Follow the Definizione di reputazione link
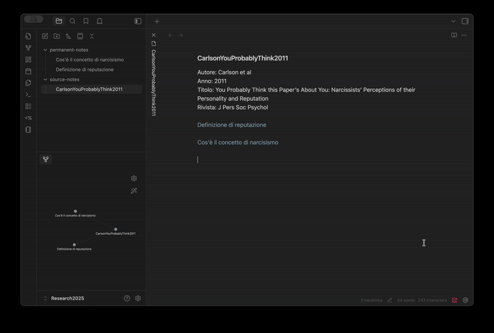Screen dimensions: 494x333 [232, 125]
